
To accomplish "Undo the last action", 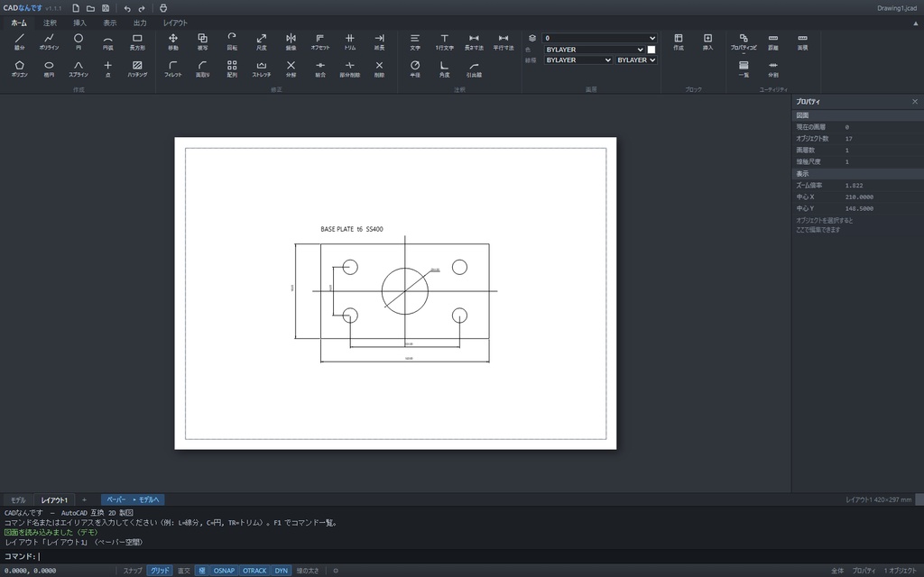I will coord(126,8).
